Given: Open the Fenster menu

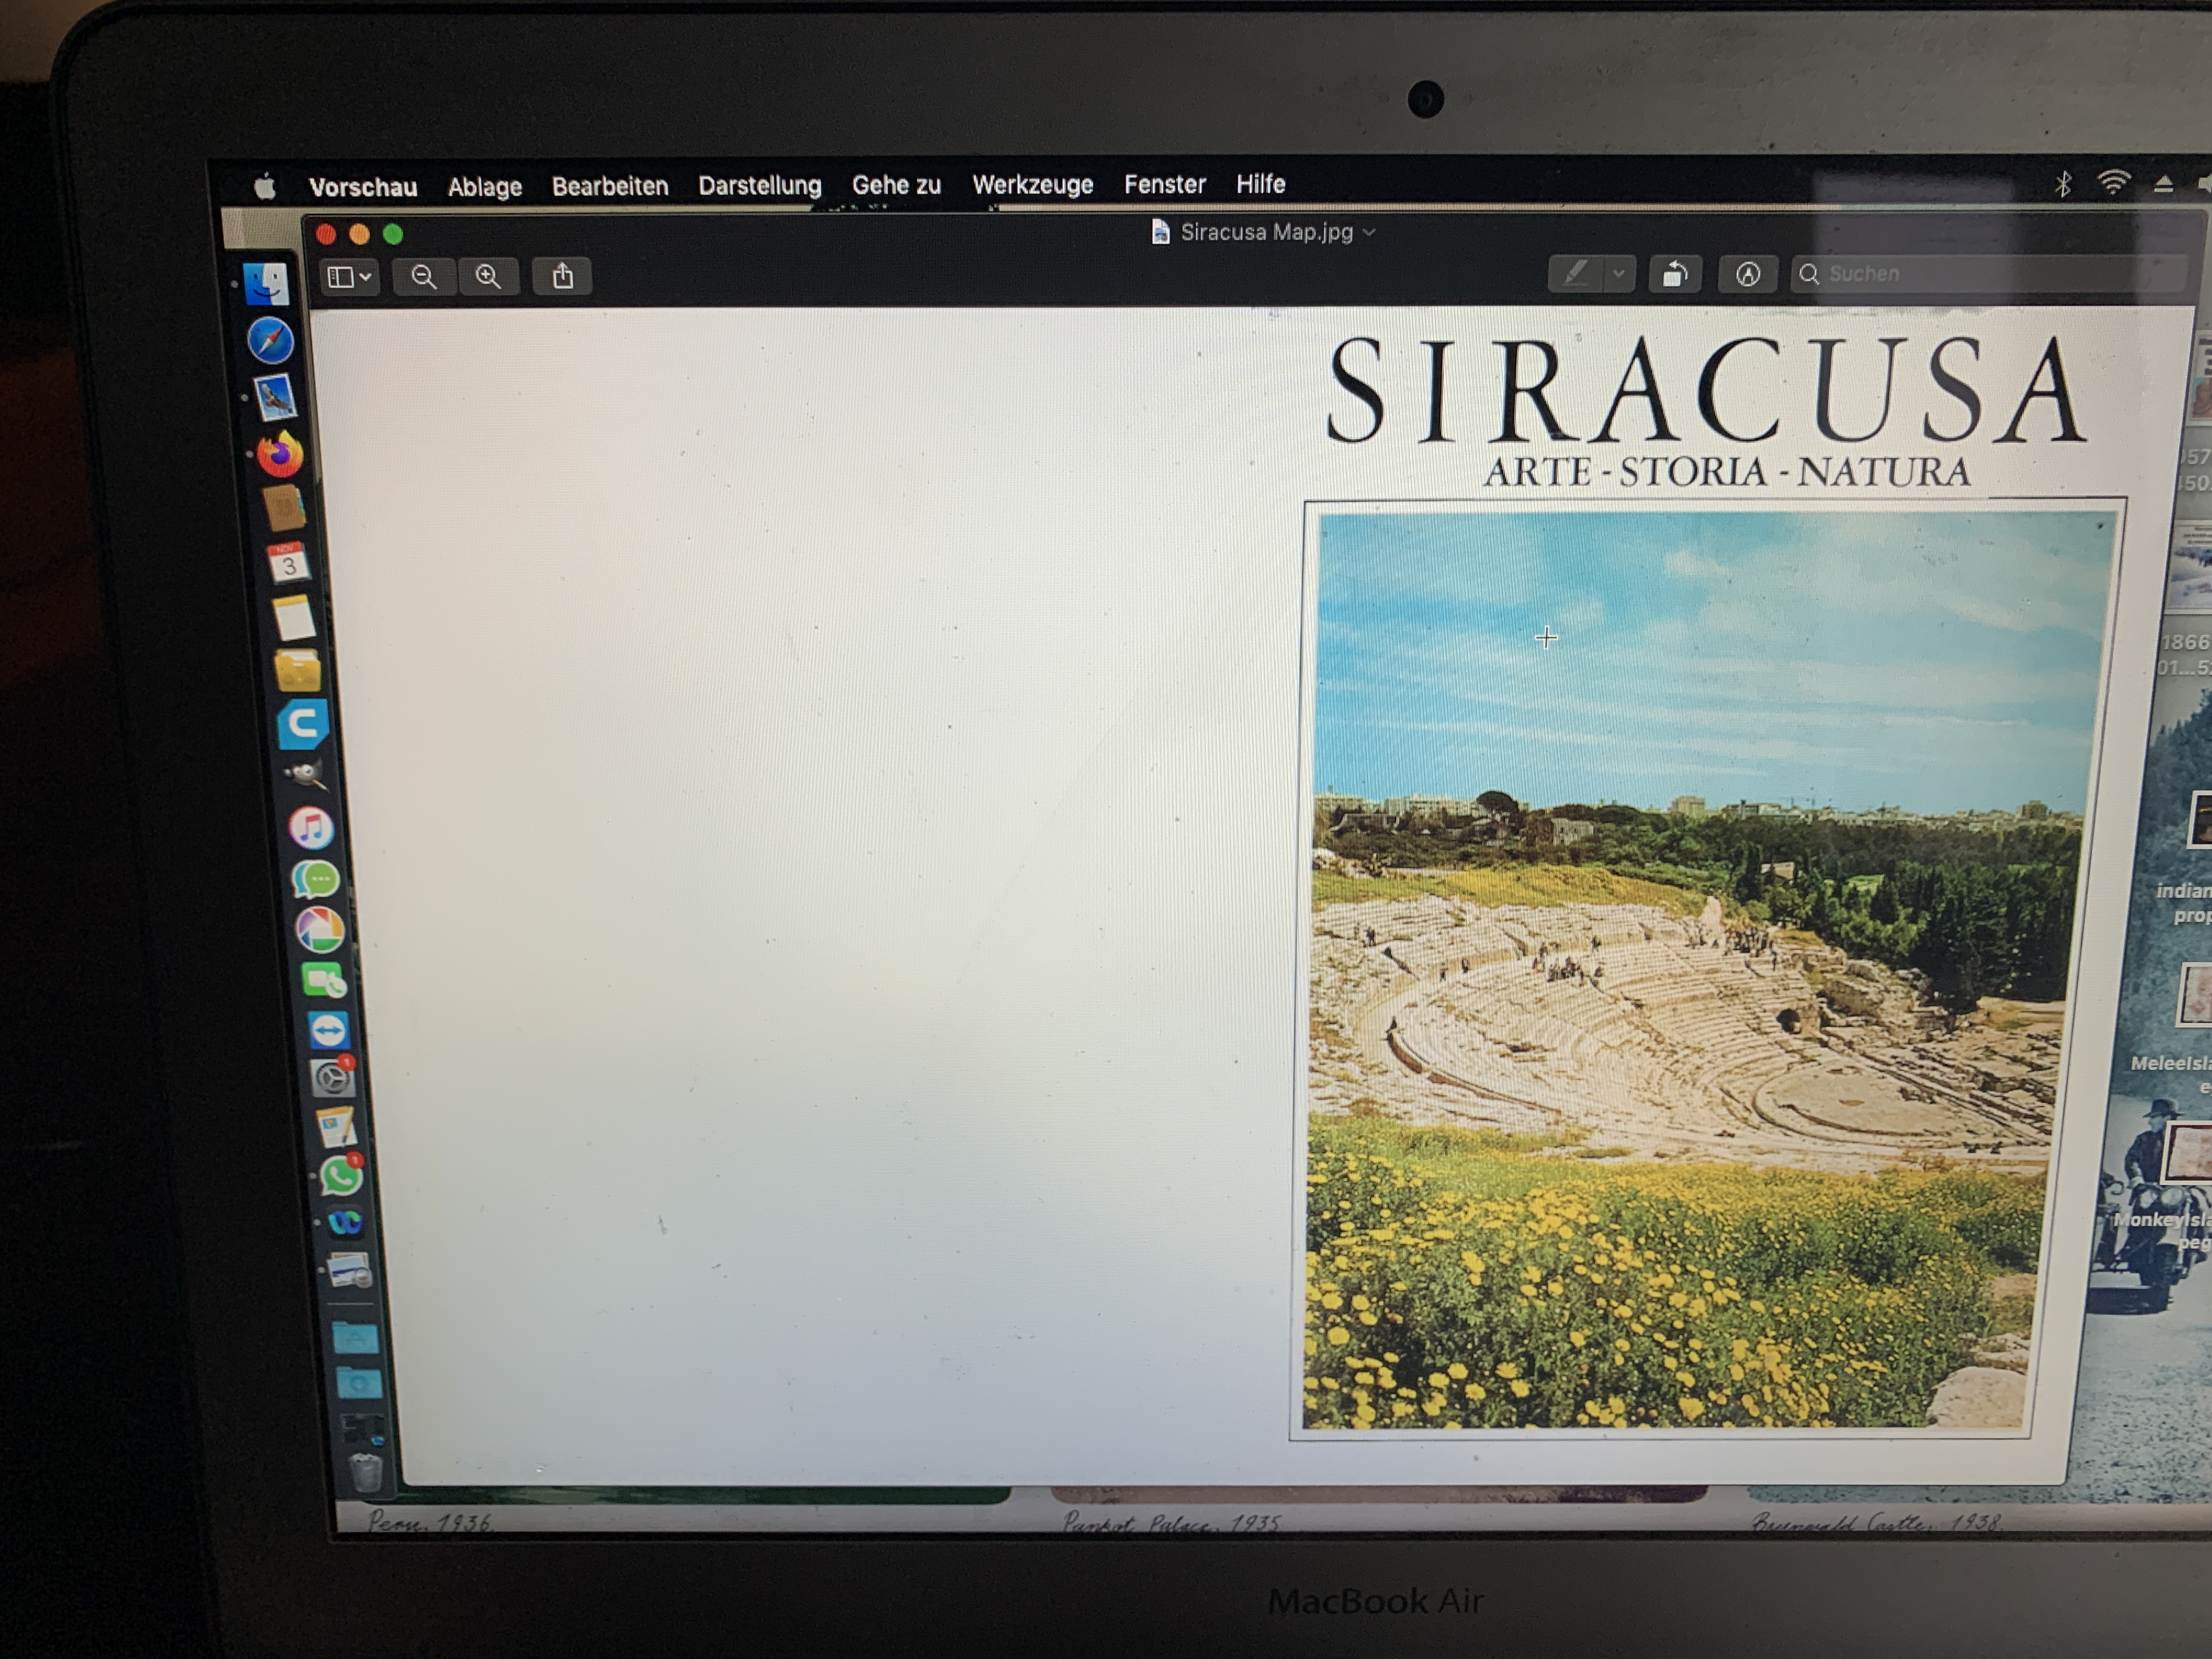Looking at the screenshot, I should point(1165,184).
